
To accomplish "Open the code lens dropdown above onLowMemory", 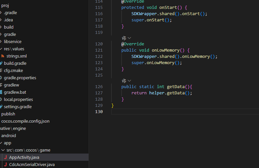I will 129,38.
